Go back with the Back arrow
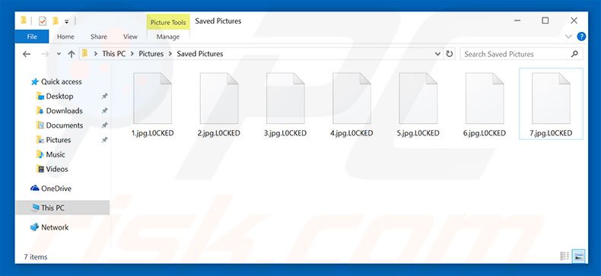The image size is (601, 276). [27, 54]
